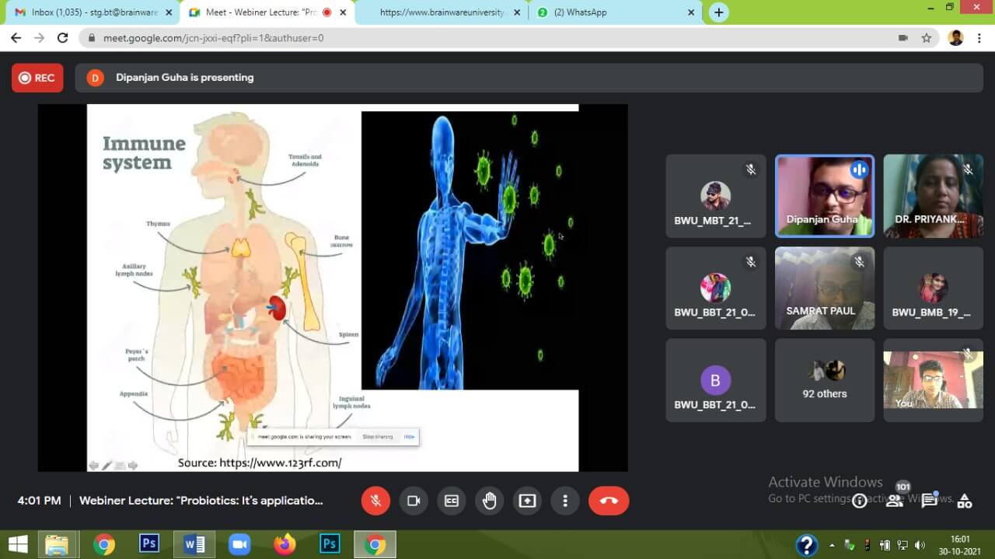Click the Present now screen share icon
Viewport: 995px width, 559px height.
[x=527, y=501]
